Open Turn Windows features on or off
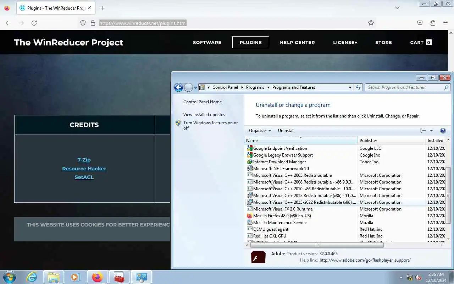Image resolution: width=454 pixels, height=284 pixels. 210,125
